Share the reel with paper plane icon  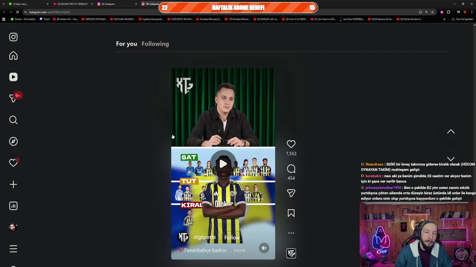click(x=291, y=193)
